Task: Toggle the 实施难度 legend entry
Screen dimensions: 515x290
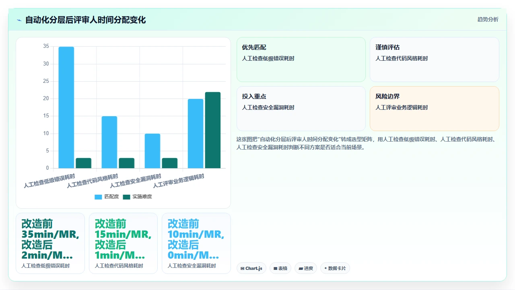Action: point(137,197)
